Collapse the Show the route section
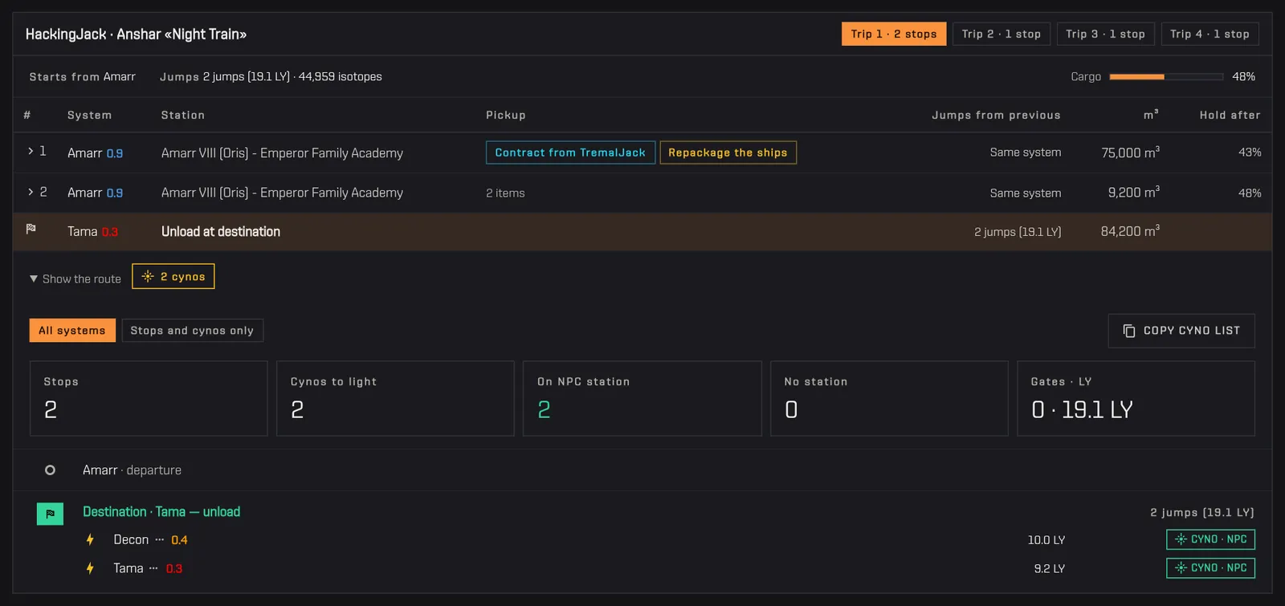Screen dimensions: 1285x606 click(x=75, y=279)
